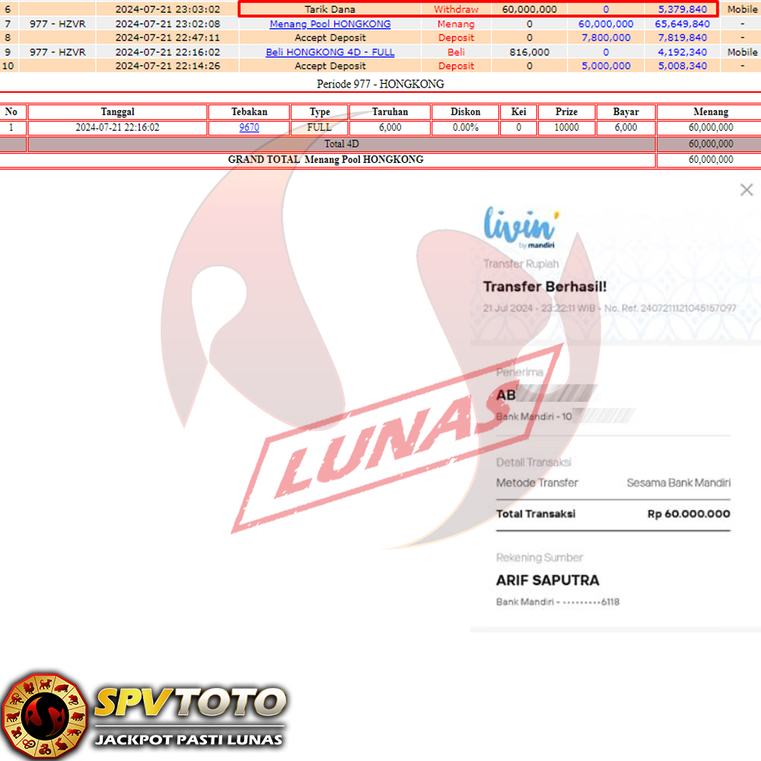Click the Tebakan column header
The width and height of the screenshot is (761, 761).
(249, 112)
